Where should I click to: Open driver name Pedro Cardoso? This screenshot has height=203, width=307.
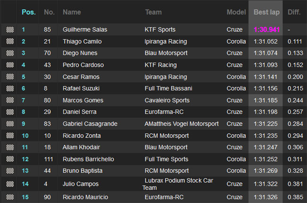[x=83, y=65]
